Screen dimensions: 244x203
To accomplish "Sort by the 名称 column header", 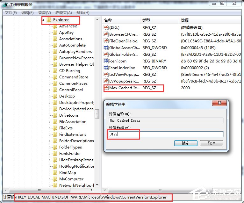I will coord(121,20).
